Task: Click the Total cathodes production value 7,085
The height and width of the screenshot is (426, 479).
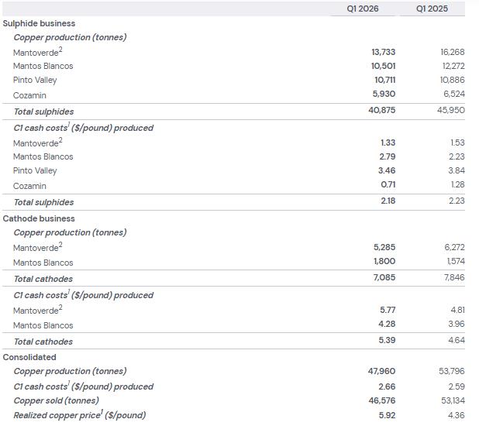Action: 384,277
